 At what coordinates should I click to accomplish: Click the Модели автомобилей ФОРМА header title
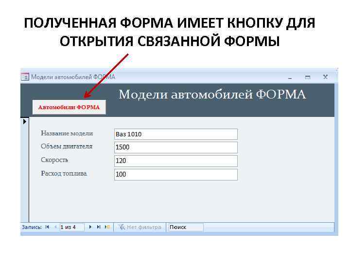(x=212, y=94)
